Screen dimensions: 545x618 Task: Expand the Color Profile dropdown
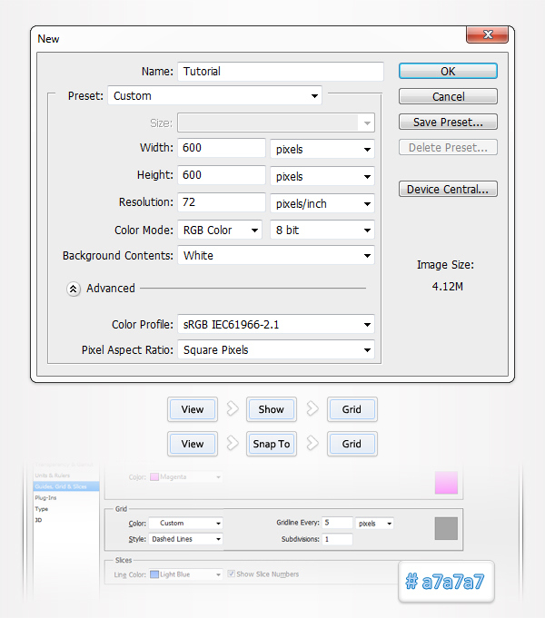click(x=276, y=325)
